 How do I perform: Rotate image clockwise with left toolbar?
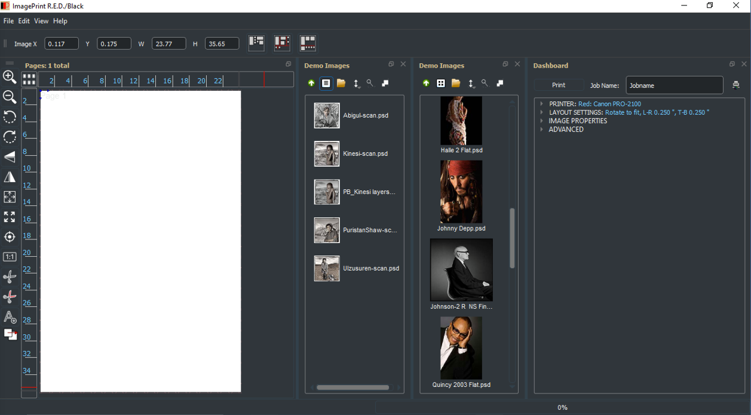click(10, 137)
